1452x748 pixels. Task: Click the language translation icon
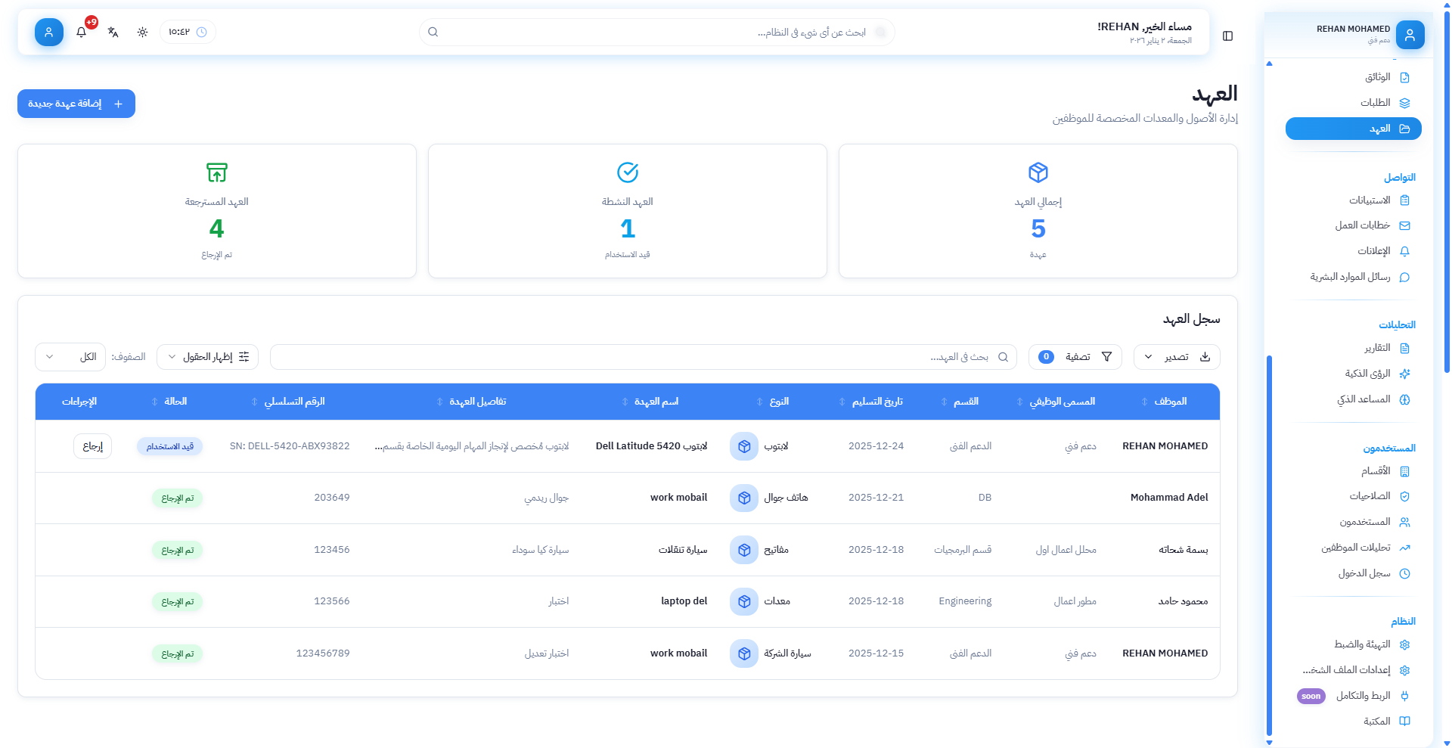(113, 33)
